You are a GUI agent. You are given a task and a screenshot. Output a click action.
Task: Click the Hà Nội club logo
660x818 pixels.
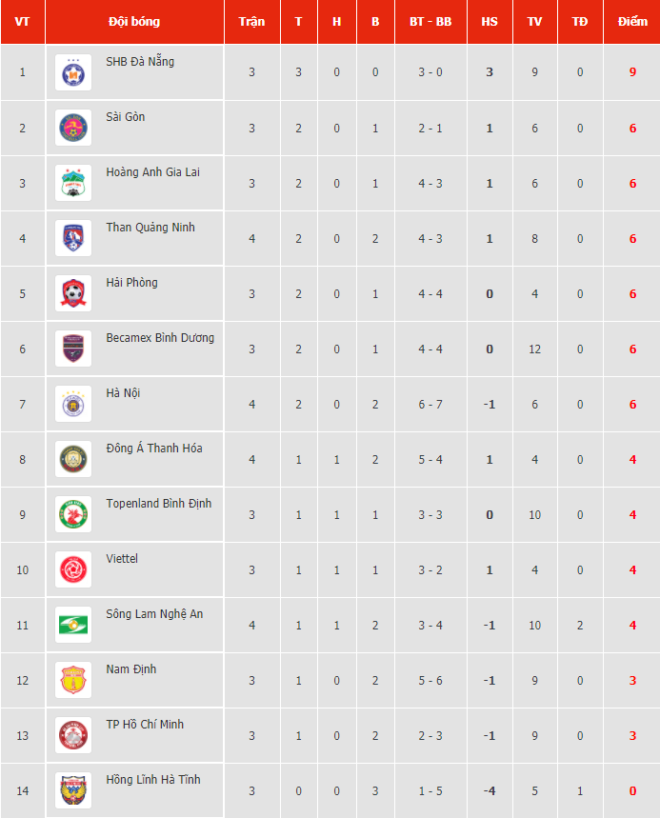pyautogui.click(x=73, y=404)
